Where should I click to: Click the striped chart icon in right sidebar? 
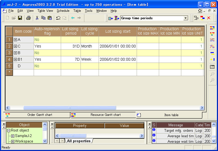pos(212,40)
